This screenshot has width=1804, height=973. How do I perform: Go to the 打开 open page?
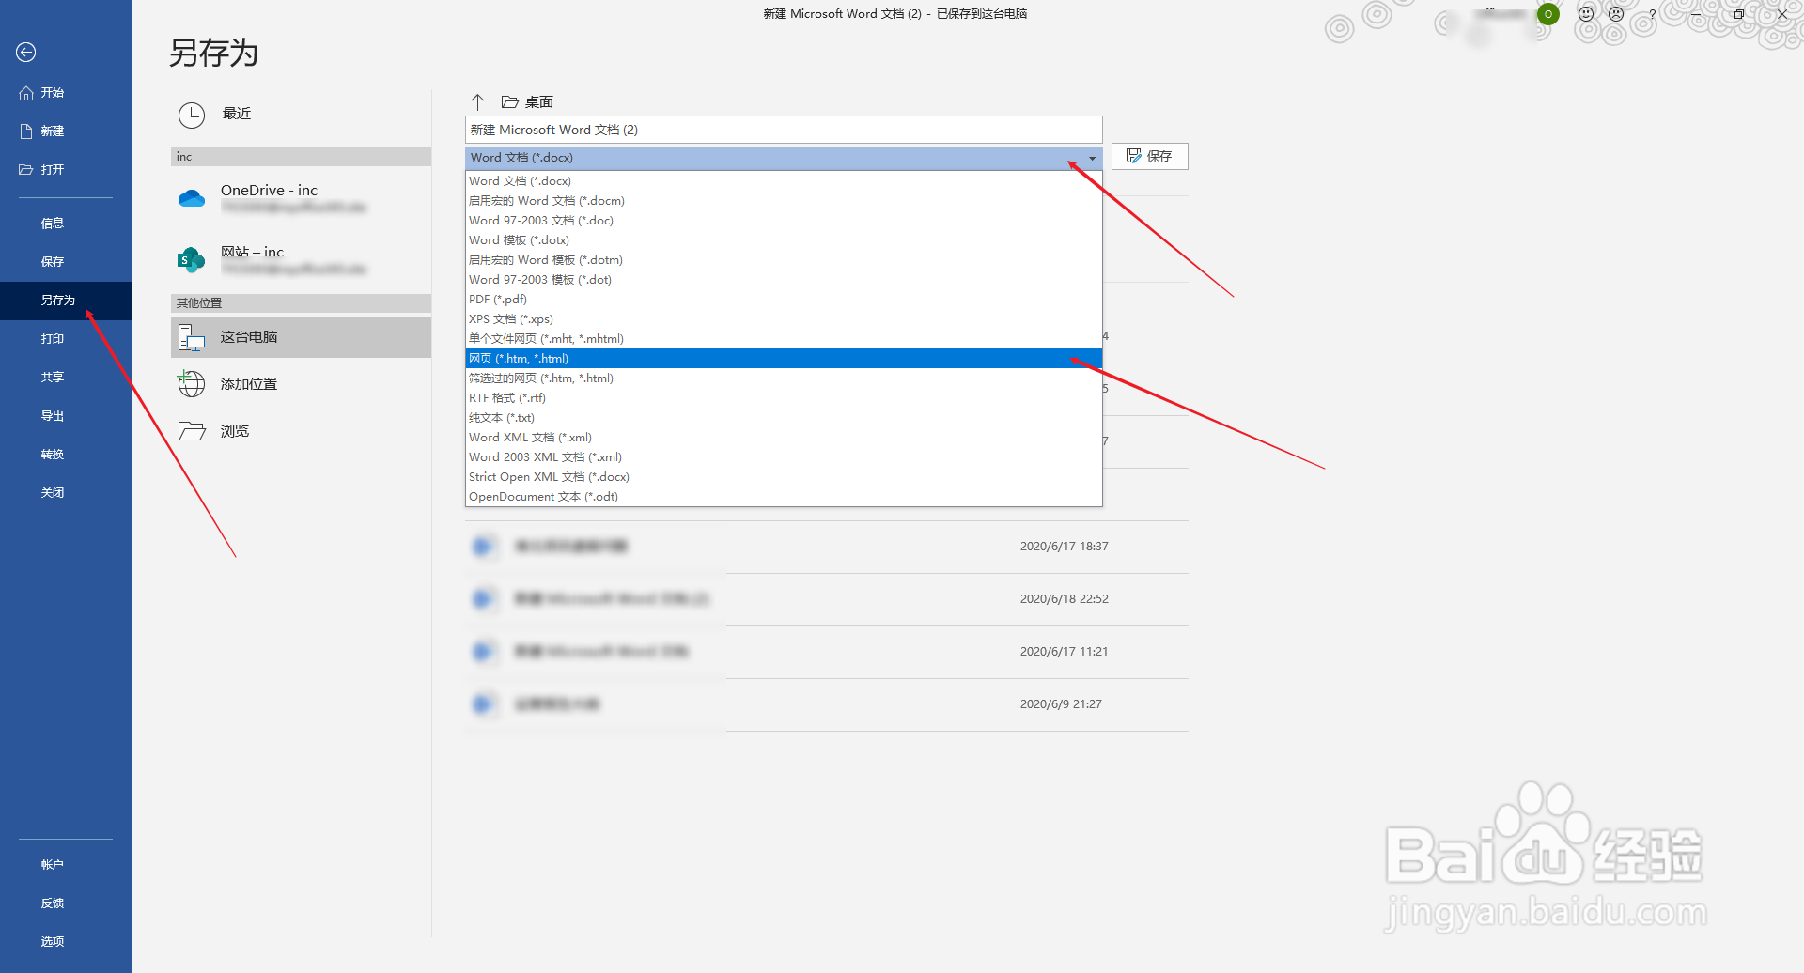(66, 170)
